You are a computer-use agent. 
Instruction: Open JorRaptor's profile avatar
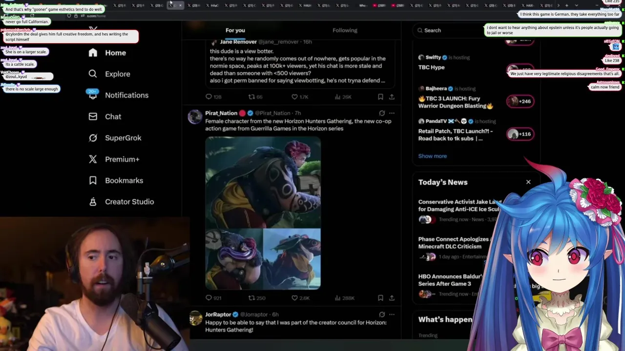pyautogui.click(x=195, y=318)
